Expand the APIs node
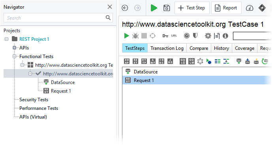 [15, 47]
